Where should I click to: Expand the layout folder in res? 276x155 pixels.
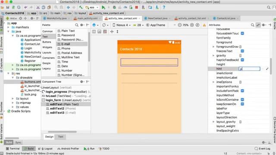pos(13,99)
